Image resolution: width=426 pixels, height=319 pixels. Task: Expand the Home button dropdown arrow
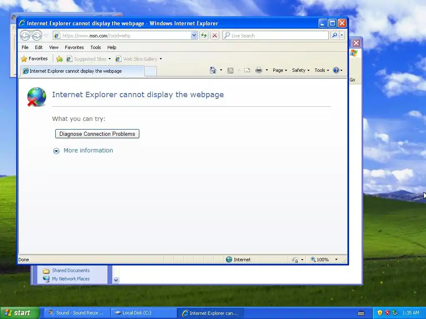[221, 70]
